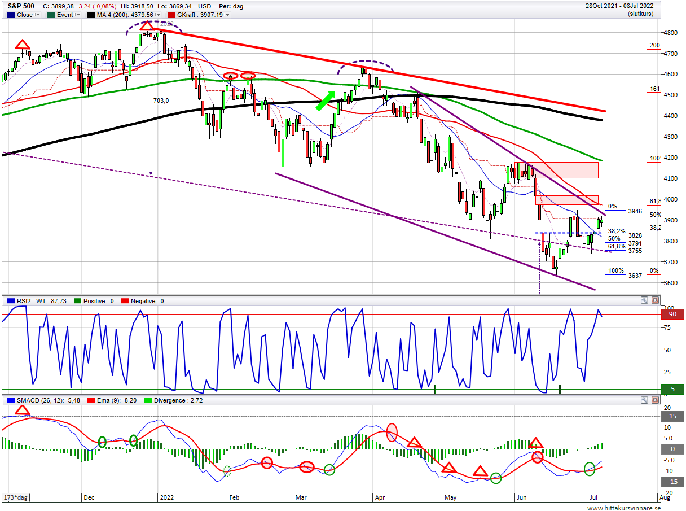Click the 'Event' series label
Viewport: 686px width, 511px height.
65,15
